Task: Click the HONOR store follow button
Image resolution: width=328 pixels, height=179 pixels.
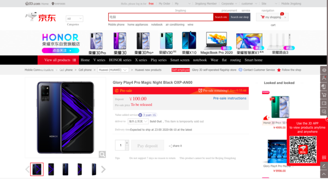Action: click(x=60, y=51)
